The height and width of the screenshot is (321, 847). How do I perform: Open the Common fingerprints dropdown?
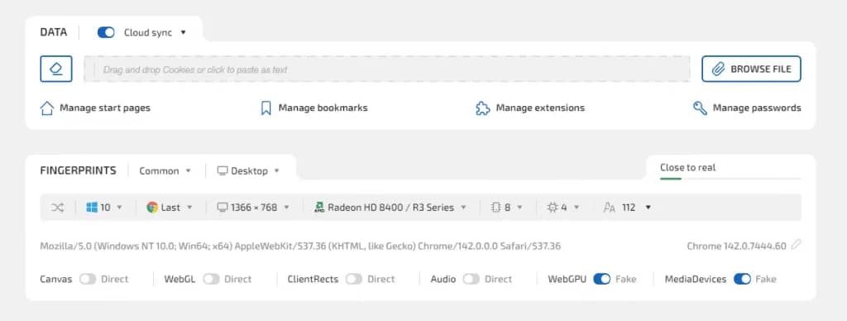[165, 170]
